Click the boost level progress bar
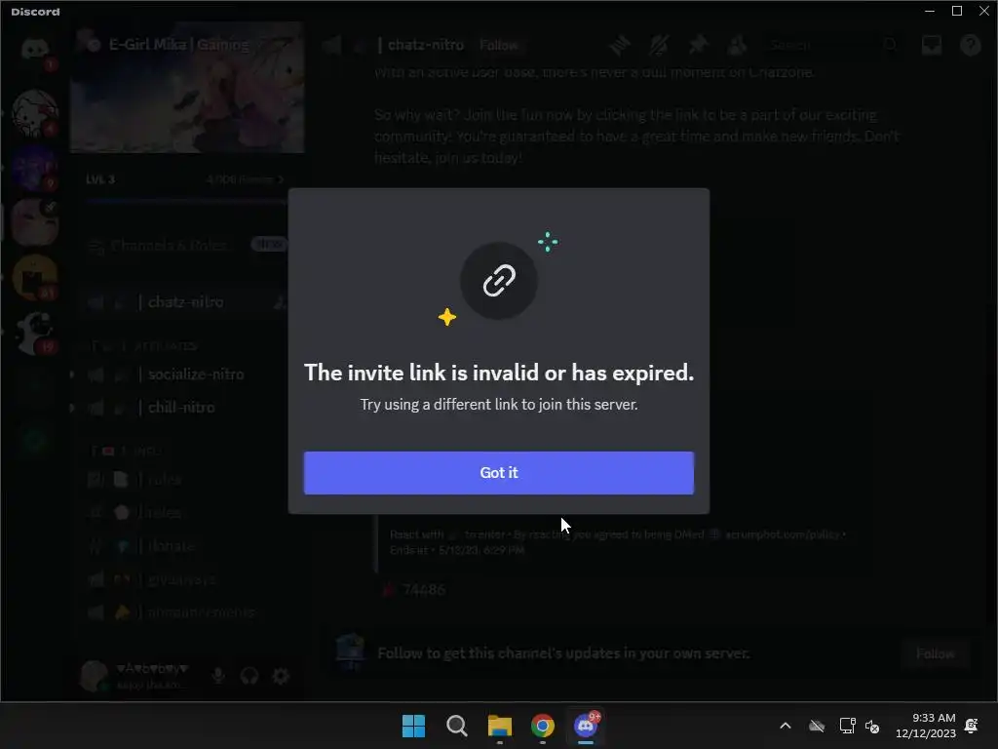Screen dimensions: 998x749 tap(186, 201)
